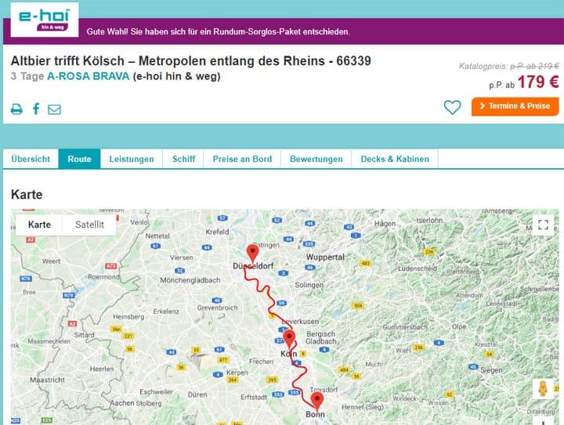Click the Düsseldorf map pin
564x425 pixels.
tap(252, 254)
